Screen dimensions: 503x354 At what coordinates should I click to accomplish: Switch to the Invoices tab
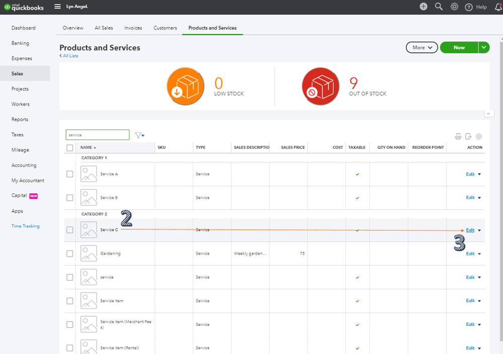click(x=133, y=28)
